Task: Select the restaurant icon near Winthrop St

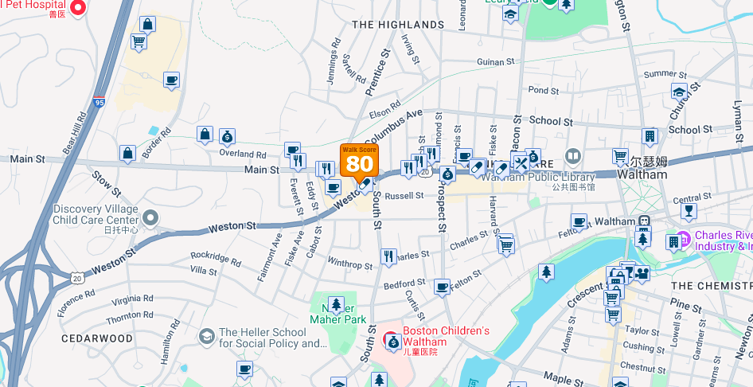Action: (x=388, y=257)
